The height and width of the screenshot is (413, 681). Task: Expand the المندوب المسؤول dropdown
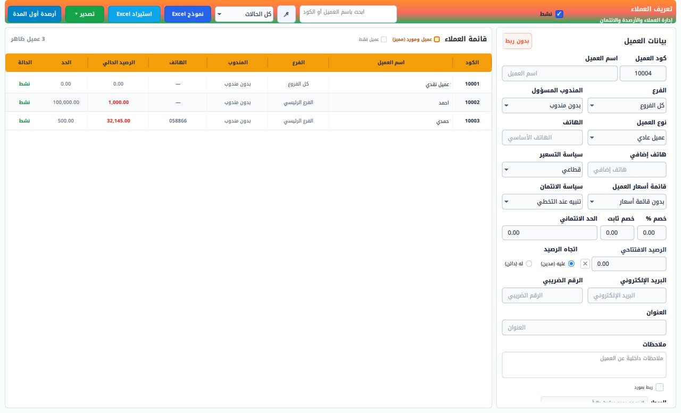pyautogui.click(x=543, y=105)
